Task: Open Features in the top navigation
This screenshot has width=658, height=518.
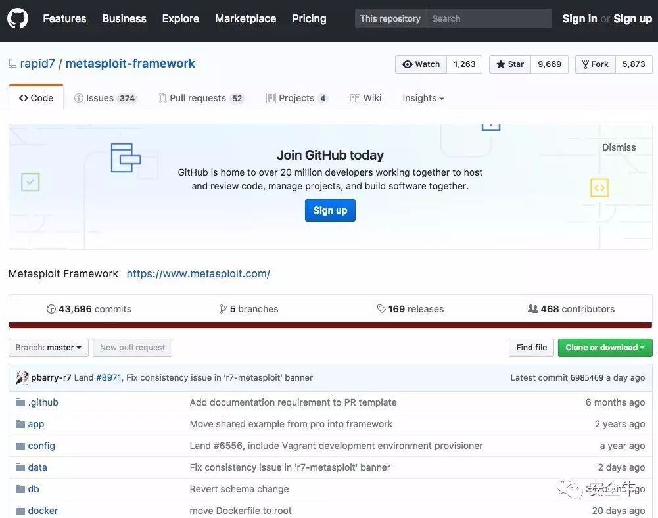Action: point(64,18)
